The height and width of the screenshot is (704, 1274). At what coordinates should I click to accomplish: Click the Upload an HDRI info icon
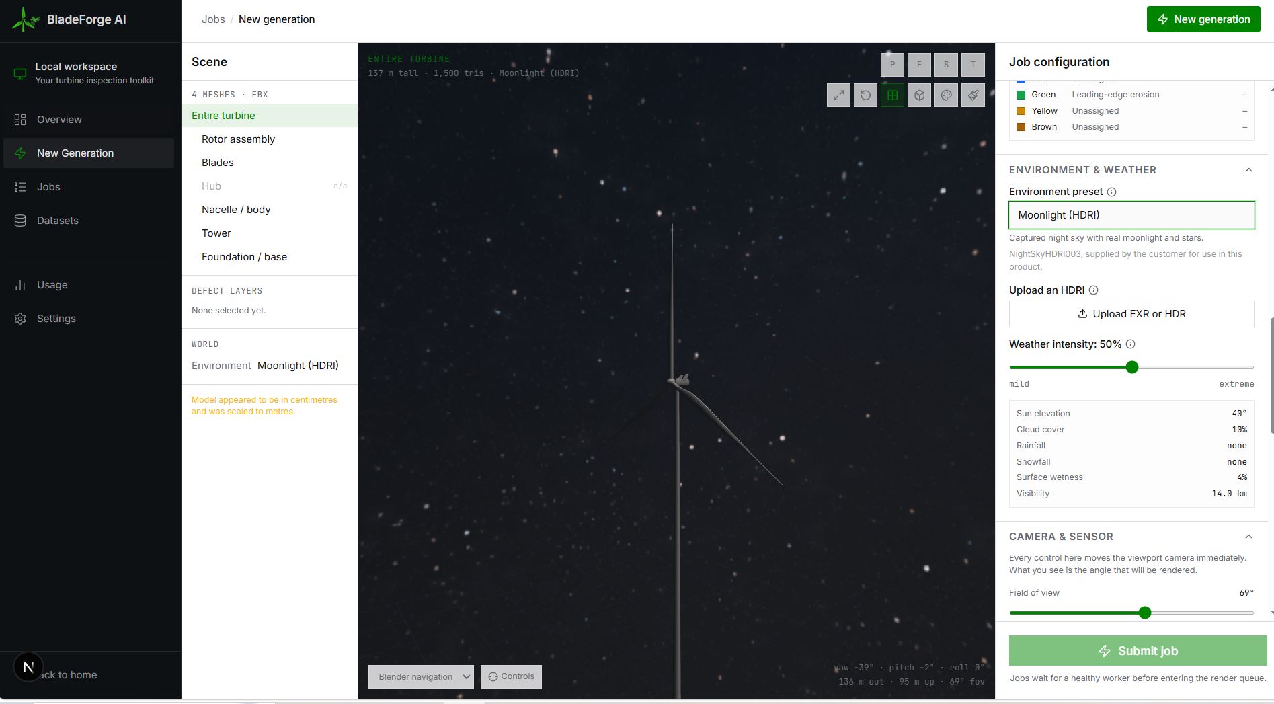1094,290
